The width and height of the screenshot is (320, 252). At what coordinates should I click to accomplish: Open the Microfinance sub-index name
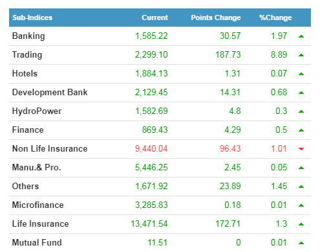tap(38, 205)
